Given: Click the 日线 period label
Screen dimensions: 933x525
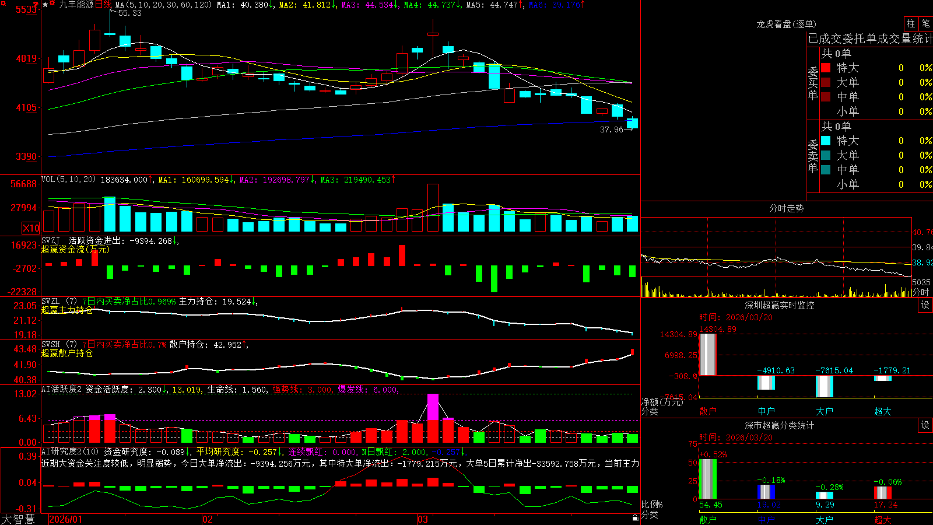Looking at the screenshot, I should click(x=103, y=5).
